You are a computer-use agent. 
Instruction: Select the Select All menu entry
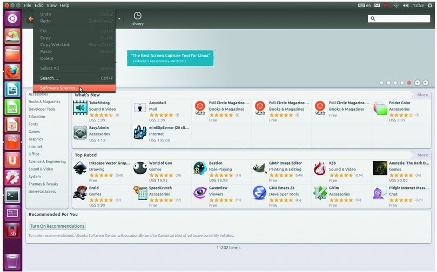click(74, 68)
